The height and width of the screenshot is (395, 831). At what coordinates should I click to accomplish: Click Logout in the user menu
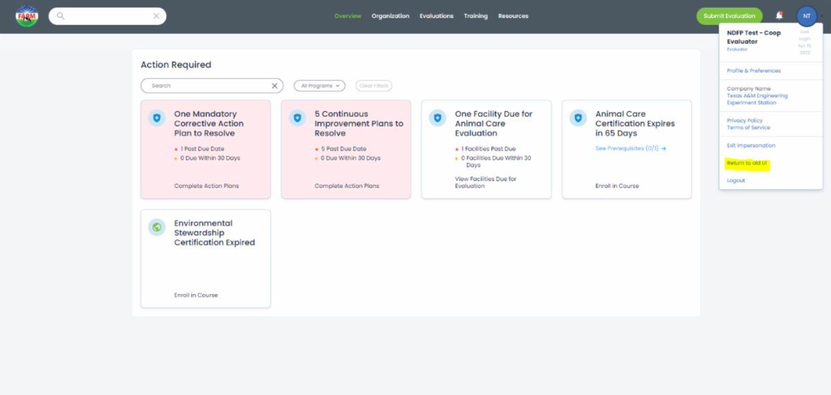pos(735,181)
